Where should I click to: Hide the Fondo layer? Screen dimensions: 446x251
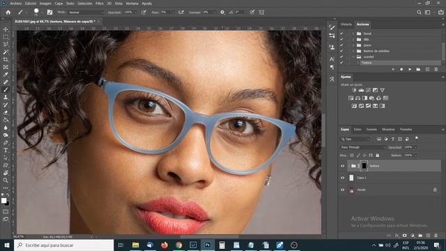pyautogui.click(x=343, y=190)
